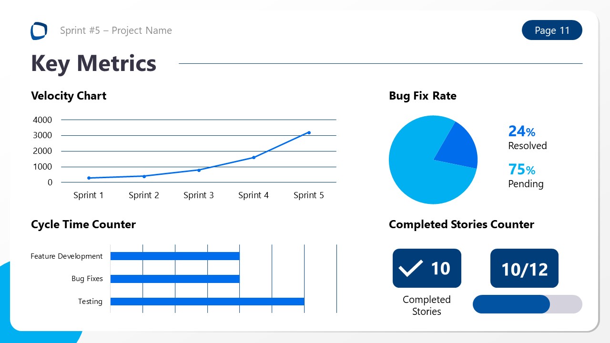Image resolution: width=610 pixels, height=343 pixels.
Task: Click the Sprint 3 axis label
Action: pos(199,195)
